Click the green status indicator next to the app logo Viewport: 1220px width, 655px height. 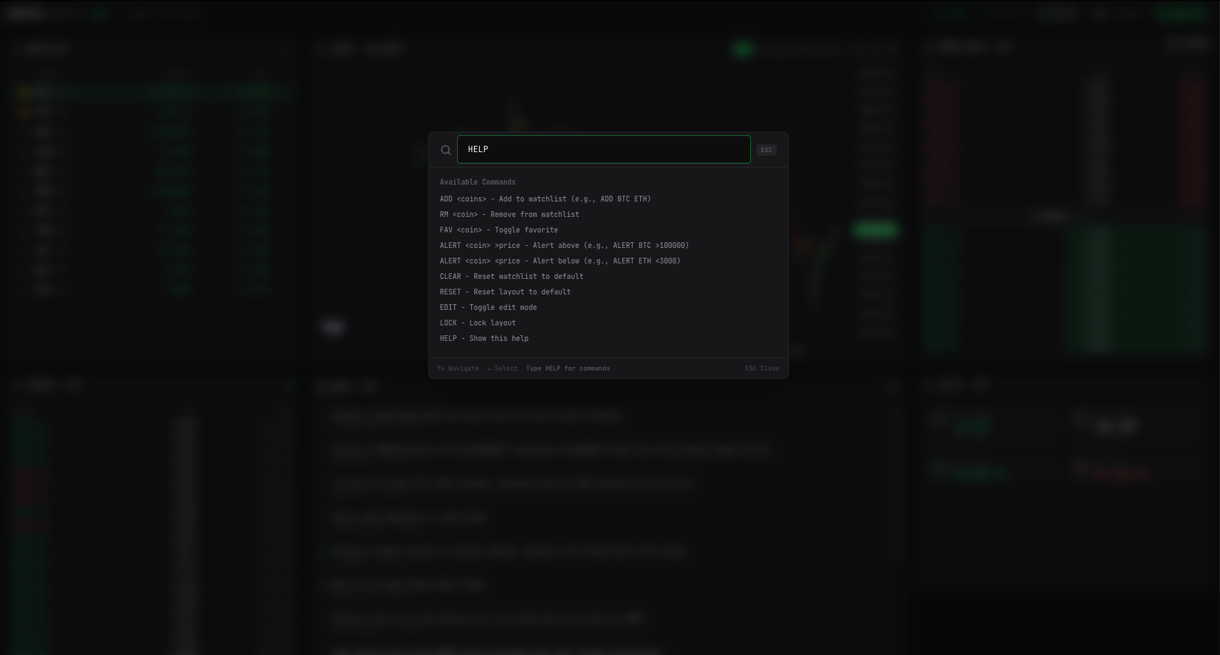click(x=99, y=13)
